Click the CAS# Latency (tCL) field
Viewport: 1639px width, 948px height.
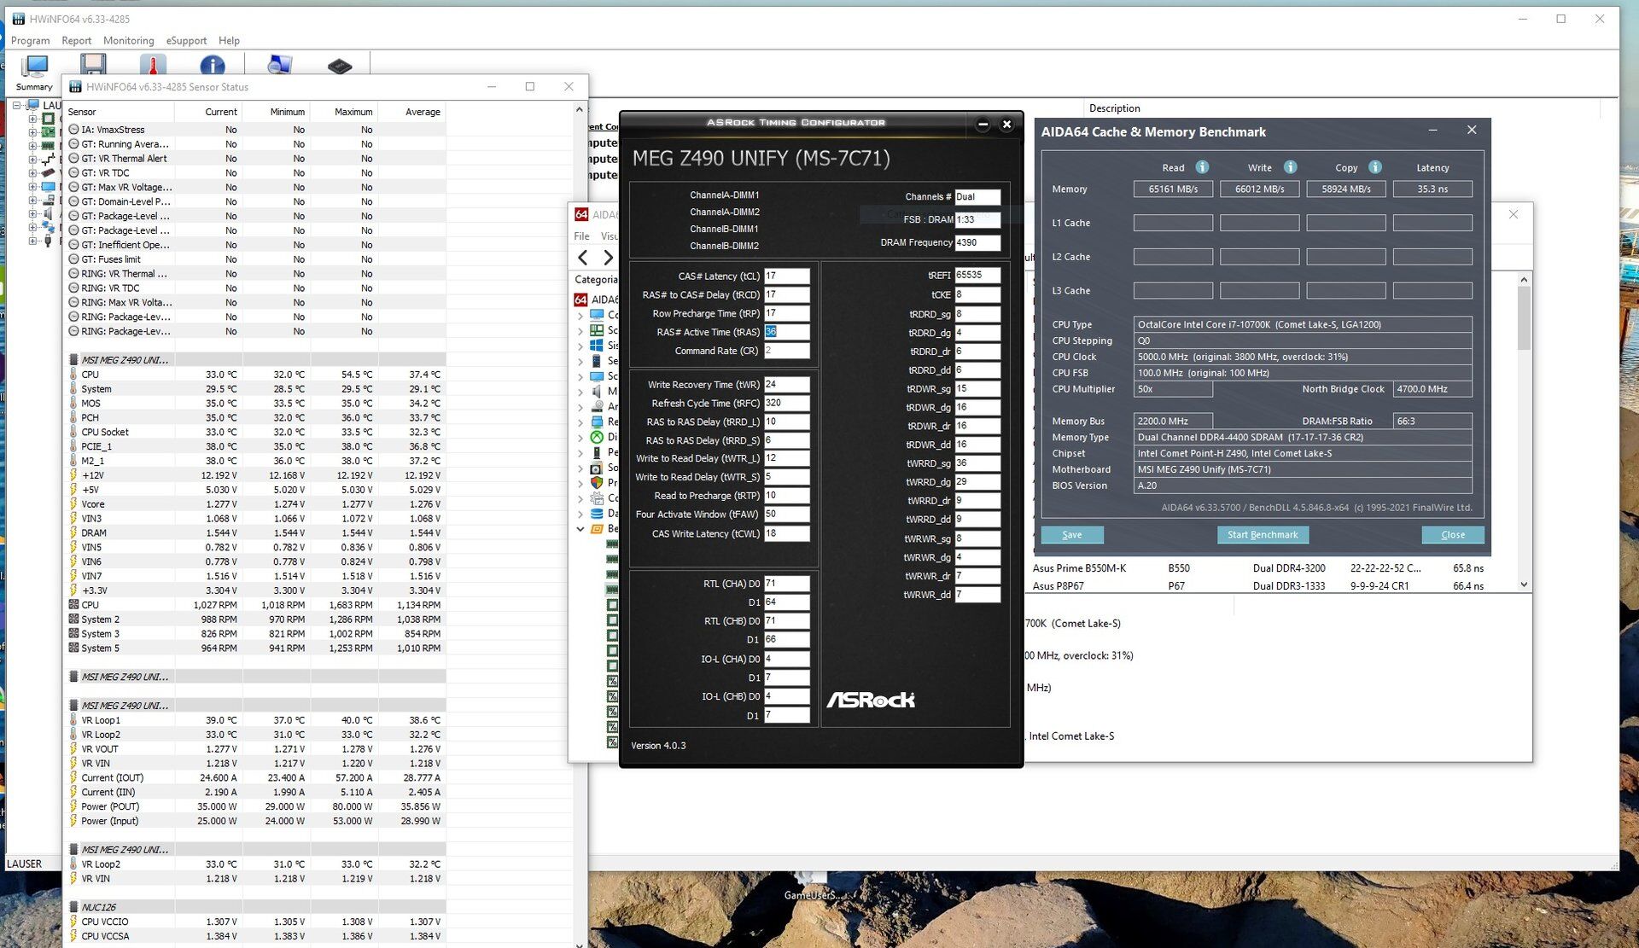click(x=786, y=276)
